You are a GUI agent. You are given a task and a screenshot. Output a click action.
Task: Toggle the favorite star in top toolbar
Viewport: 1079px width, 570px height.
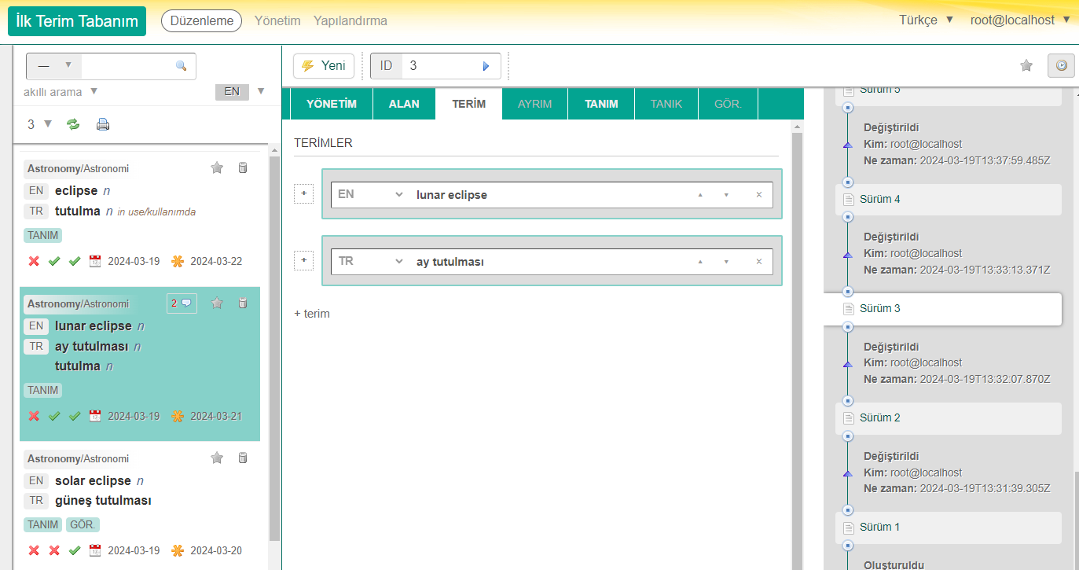pyautogui.click(x=1026, y=66)
